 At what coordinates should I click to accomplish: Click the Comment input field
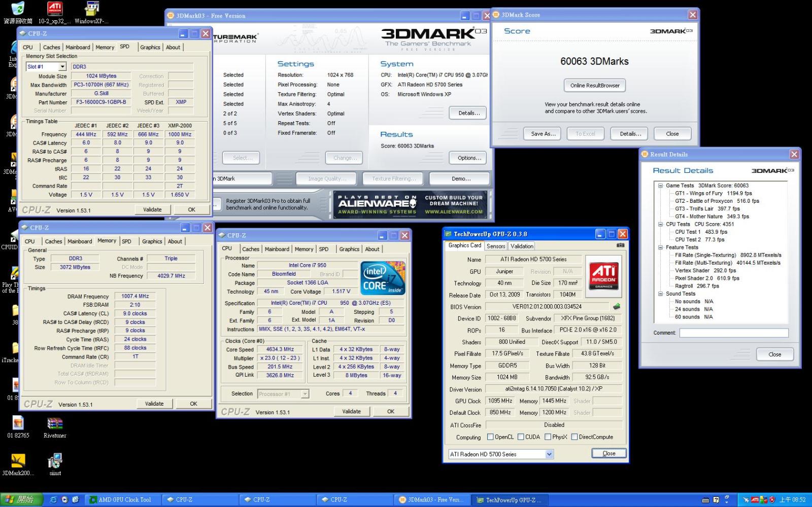pyautogui.click(x=734, y=333)
